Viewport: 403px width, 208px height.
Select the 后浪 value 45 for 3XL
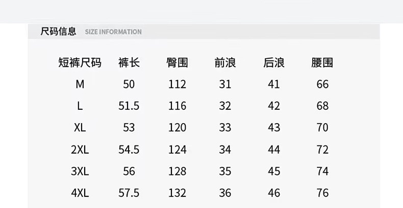pos(274,172)
